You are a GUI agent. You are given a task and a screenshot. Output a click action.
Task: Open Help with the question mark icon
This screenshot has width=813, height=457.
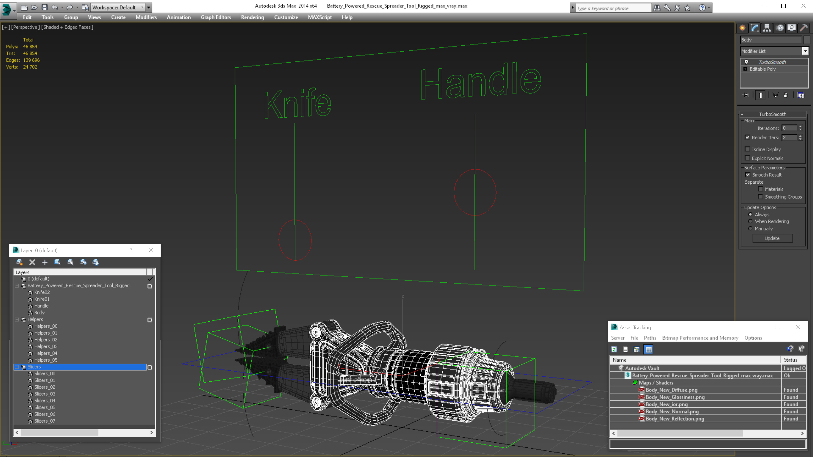pyautogui.click(x=702, y=8)
